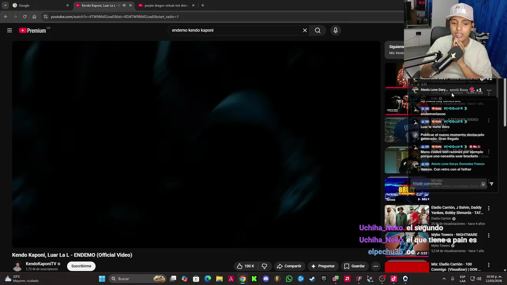The image size is (507, 285).
Task: Switch to the Google tab
Action: point(40,6)
